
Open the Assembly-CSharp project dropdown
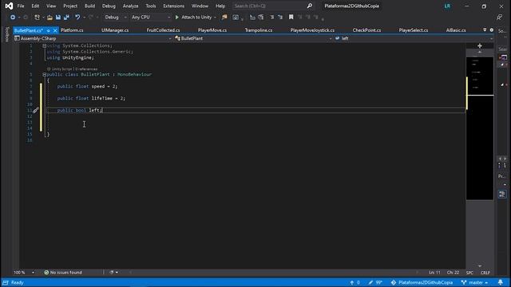tap(93, 38)
